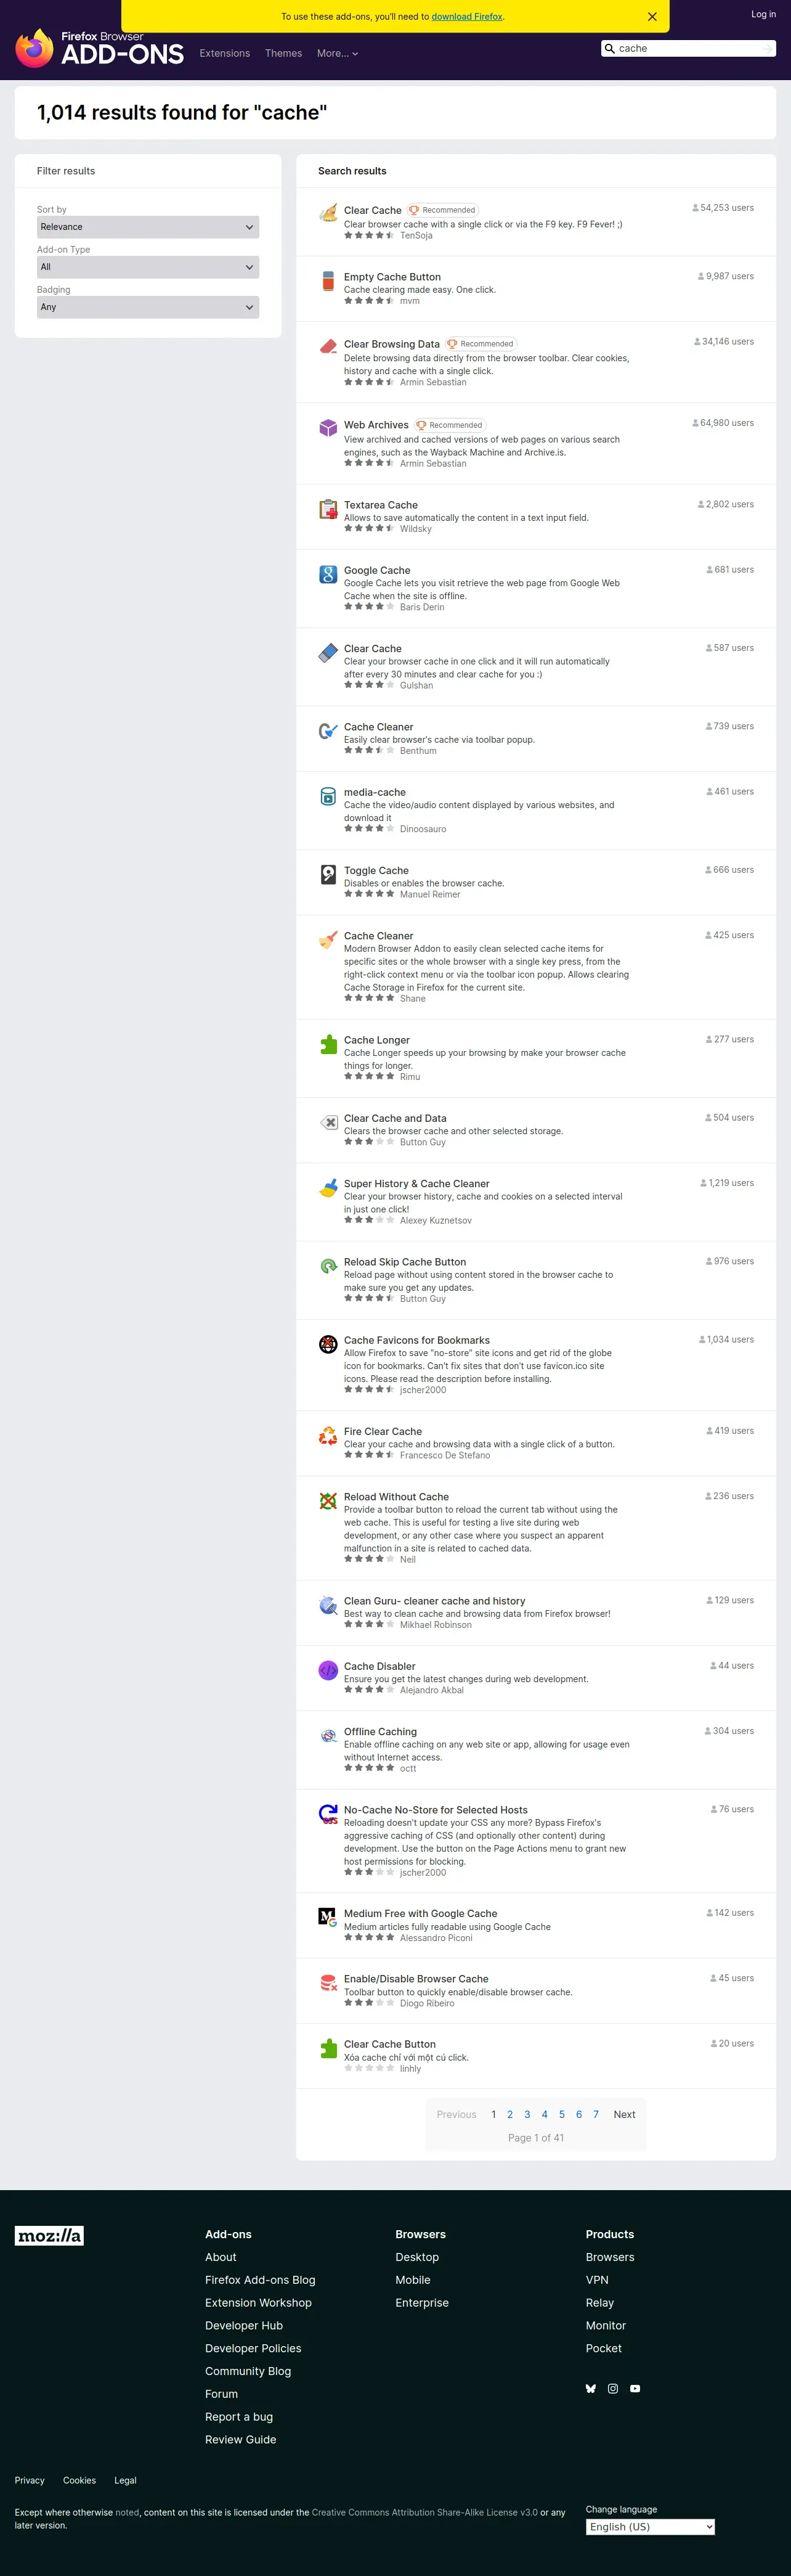Click the Reload Without Cache icon
This screenshot has width=791, height=2576.
pos(328,1501)
